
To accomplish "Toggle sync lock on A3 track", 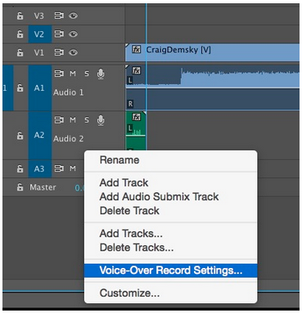I will [x=59, y=168].
